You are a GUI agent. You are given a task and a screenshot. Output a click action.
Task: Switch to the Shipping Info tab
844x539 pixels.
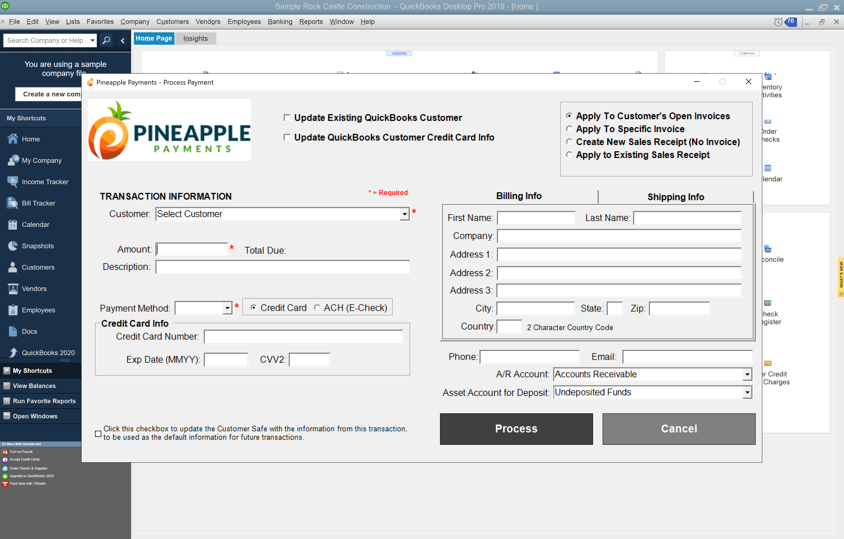pyautogui.click(x=675, y=197)
